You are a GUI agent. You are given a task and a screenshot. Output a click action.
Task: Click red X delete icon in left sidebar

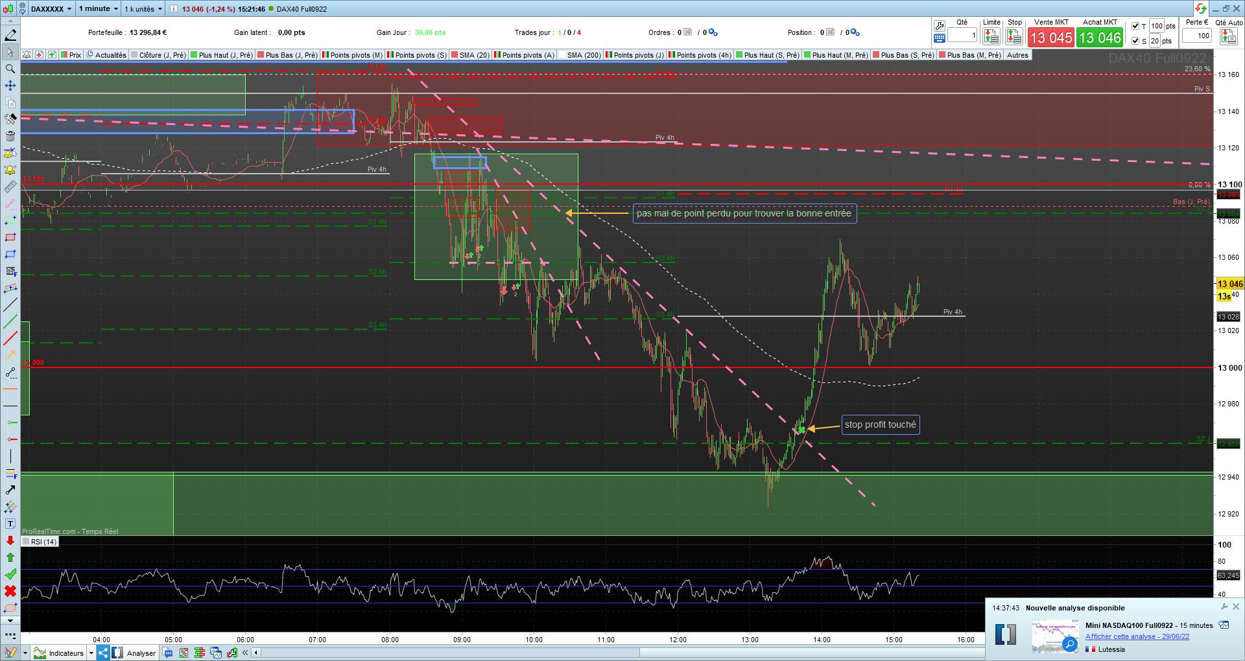pos(10,591)
